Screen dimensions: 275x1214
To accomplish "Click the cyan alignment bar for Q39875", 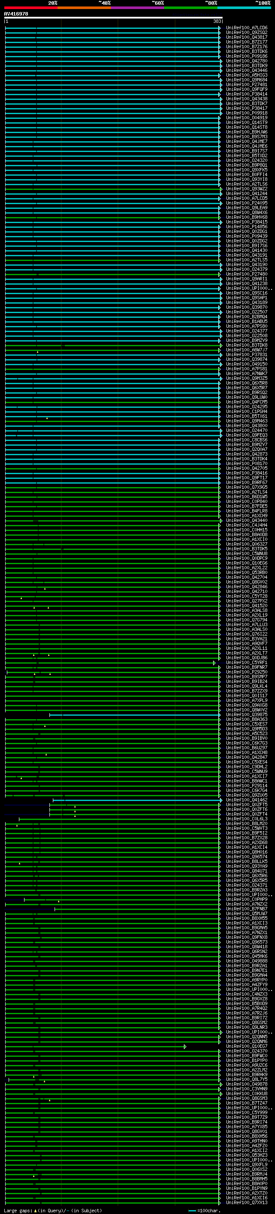I will point(134,715).
